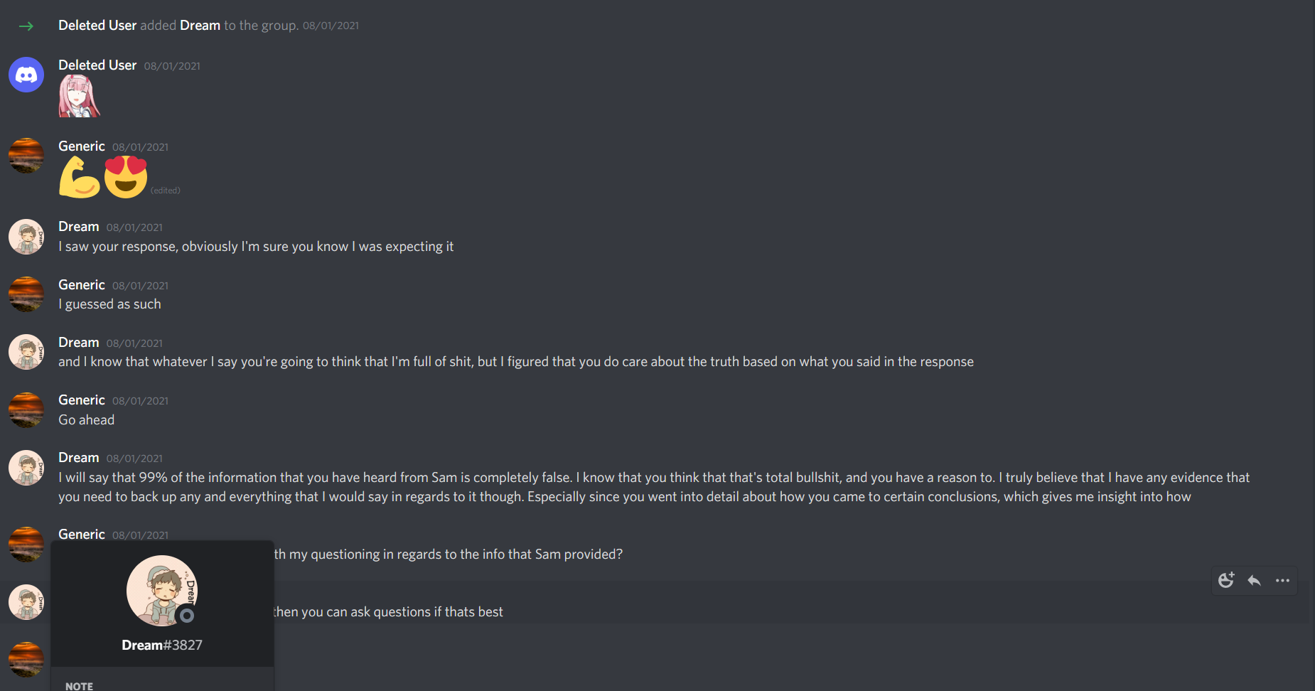The image size is (1315, 691).
Task: Click Generic's sunset avatar by the emoji message
Action: [26, 156]
